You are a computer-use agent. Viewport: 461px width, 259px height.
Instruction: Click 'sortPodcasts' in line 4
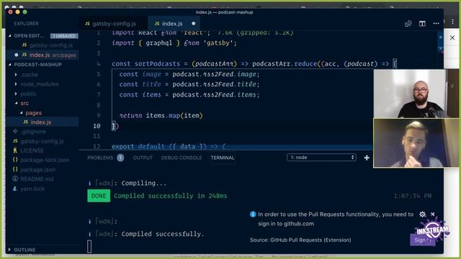157,64
